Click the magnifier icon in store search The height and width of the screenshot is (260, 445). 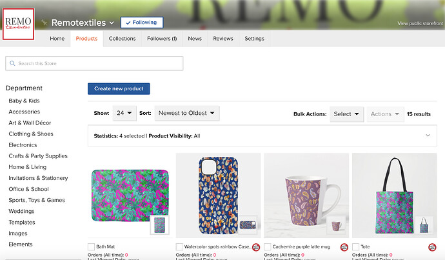click(x=12, y=63)
